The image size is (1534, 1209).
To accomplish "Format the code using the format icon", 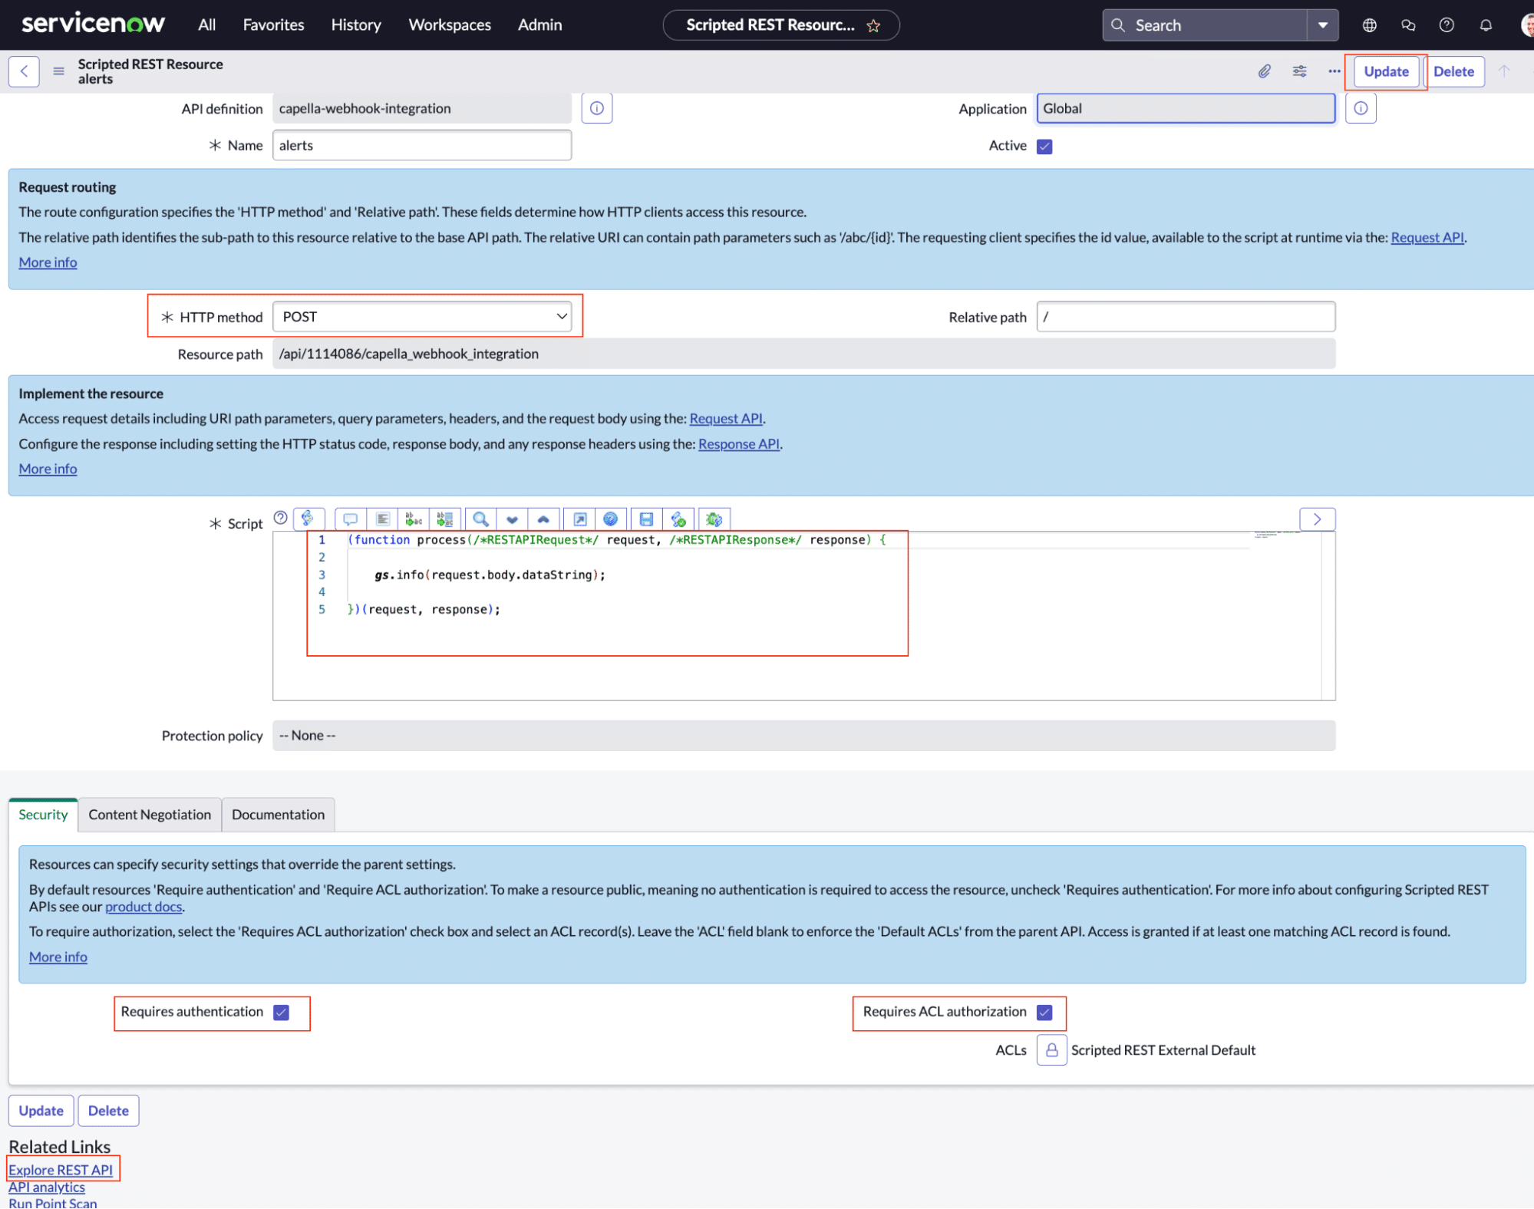I will (382, 519).
